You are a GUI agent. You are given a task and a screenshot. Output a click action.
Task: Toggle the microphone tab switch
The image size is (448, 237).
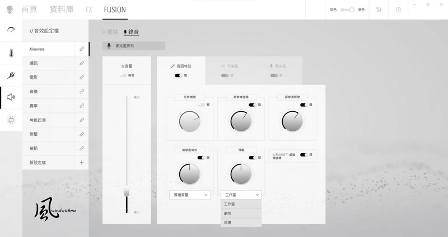[274, 75]
